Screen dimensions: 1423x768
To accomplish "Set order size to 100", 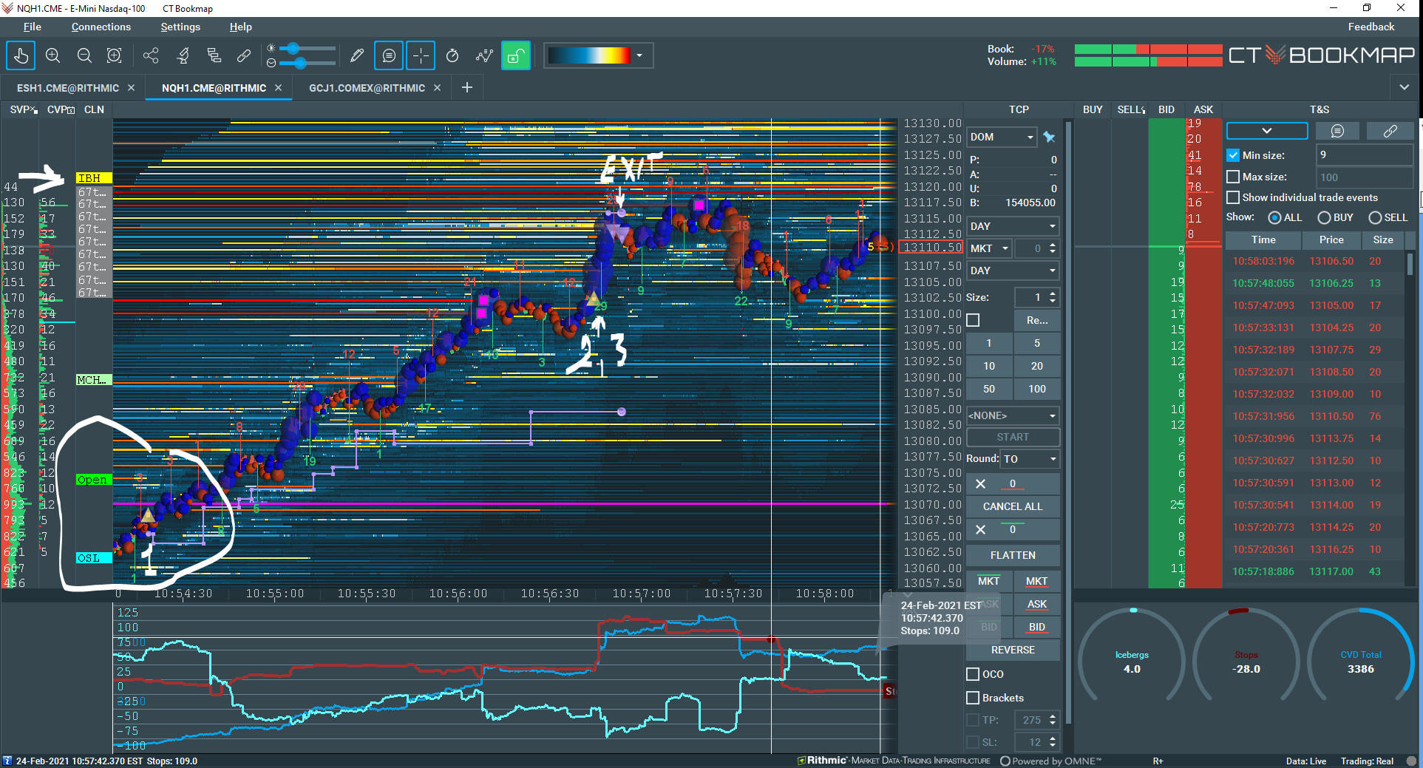I will 1037,389.
